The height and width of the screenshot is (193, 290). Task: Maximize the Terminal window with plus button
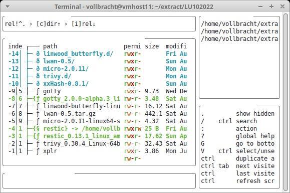tap(271, 6)
